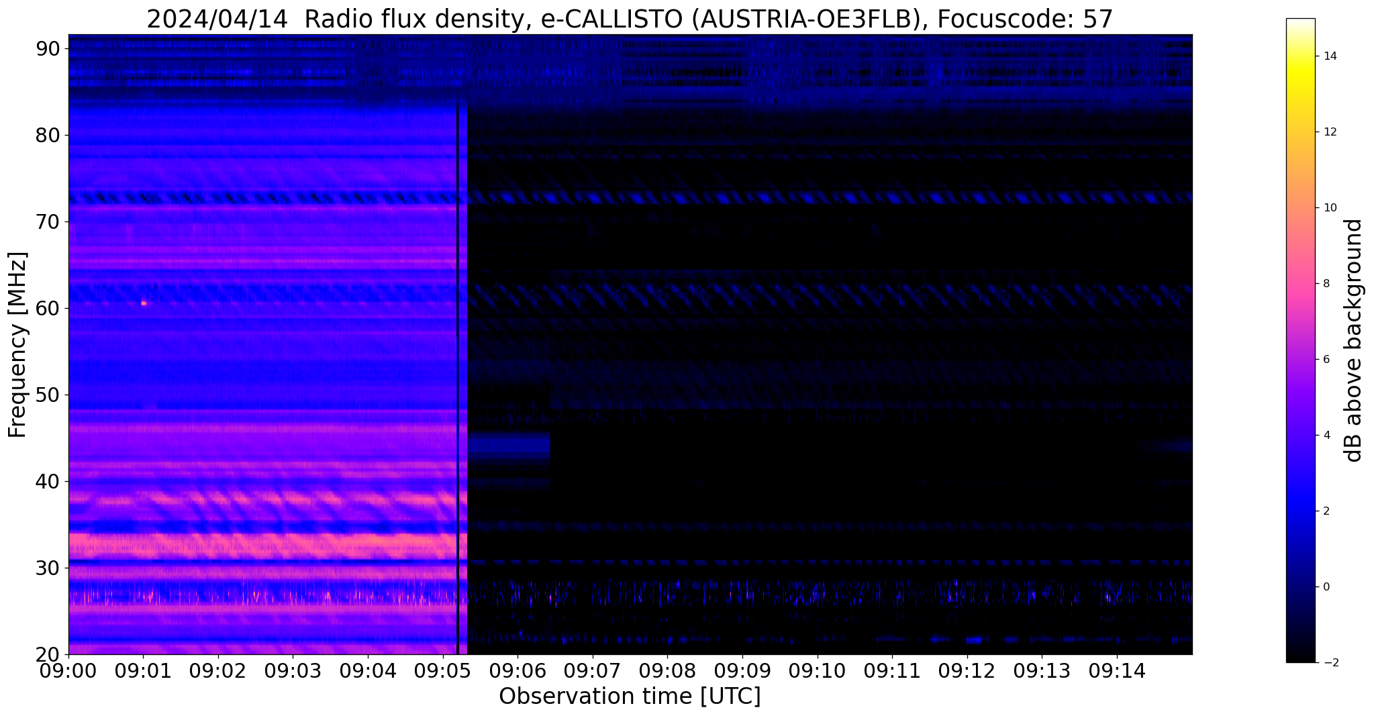The width and height of the screenshot is (1374, 716).
Task: Click the 09:11 time tick label
Action: [x=892, y=670]
